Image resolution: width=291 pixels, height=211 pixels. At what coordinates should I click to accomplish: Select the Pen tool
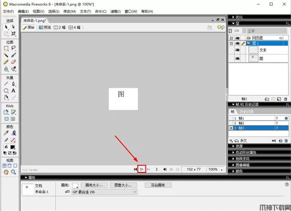[x=14, y=84]
